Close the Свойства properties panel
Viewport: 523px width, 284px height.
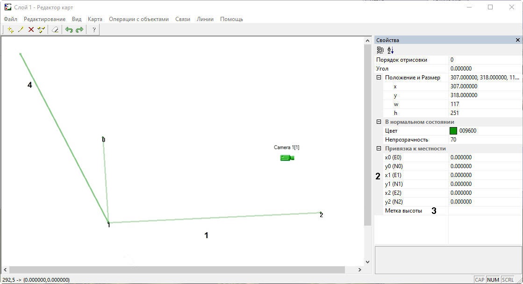click(x=517, y=40)
